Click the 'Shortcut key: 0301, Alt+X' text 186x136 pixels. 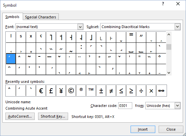pos(93,117)
